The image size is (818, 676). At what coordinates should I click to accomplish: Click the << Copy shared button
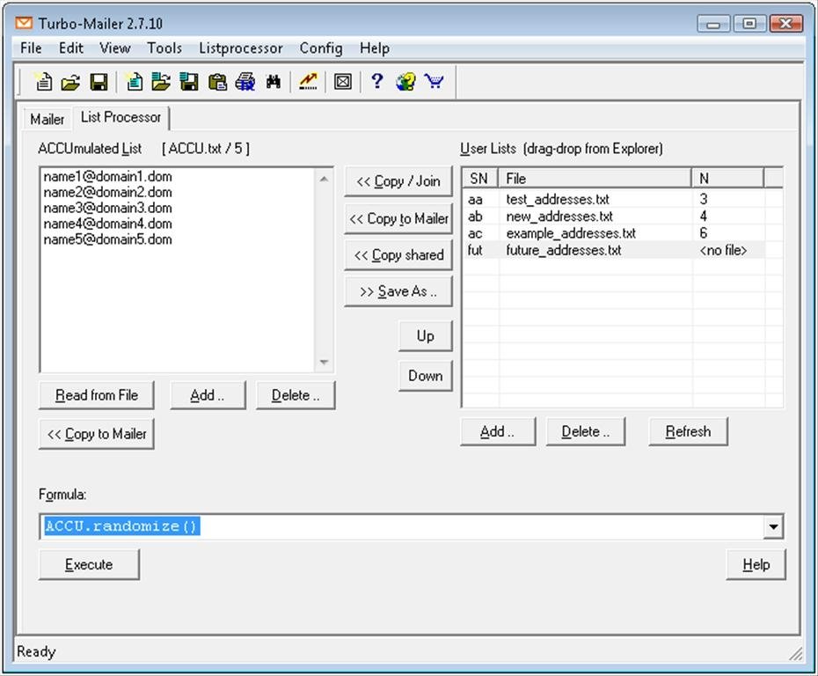[398, 254]
